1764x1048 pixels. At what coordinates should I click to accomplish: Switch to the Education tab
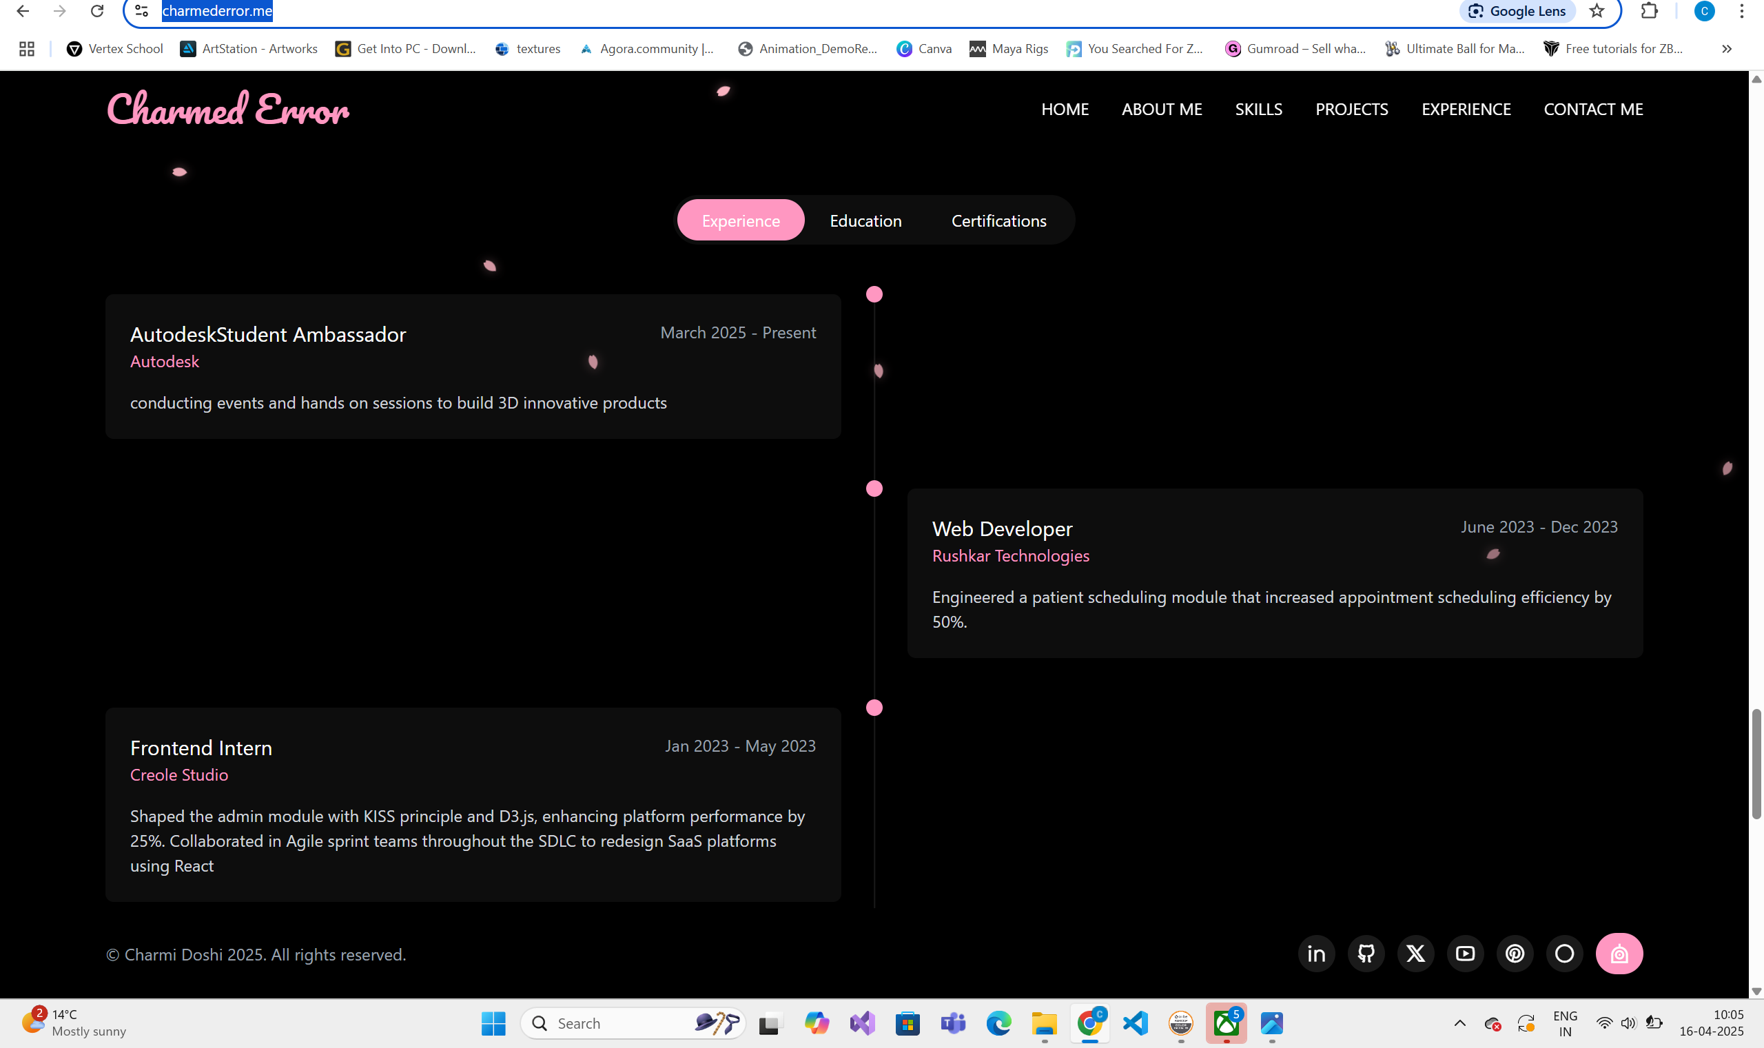[865, 221]
